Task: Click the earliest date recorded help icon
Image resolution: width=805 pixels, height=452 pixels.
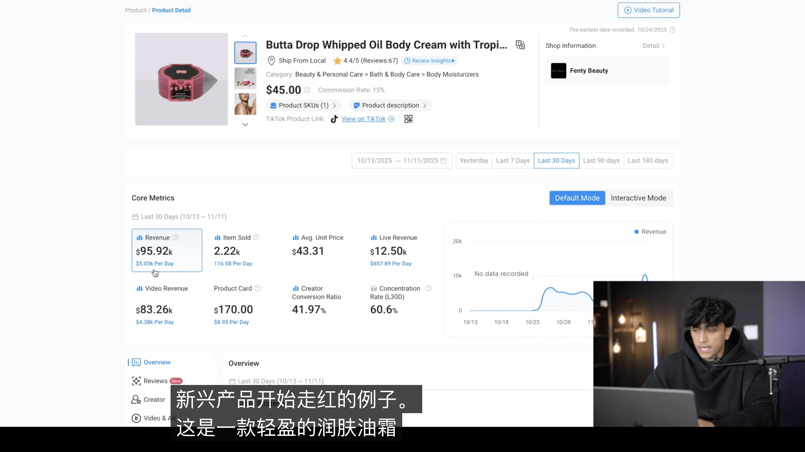Action: (x=672, y=30)
